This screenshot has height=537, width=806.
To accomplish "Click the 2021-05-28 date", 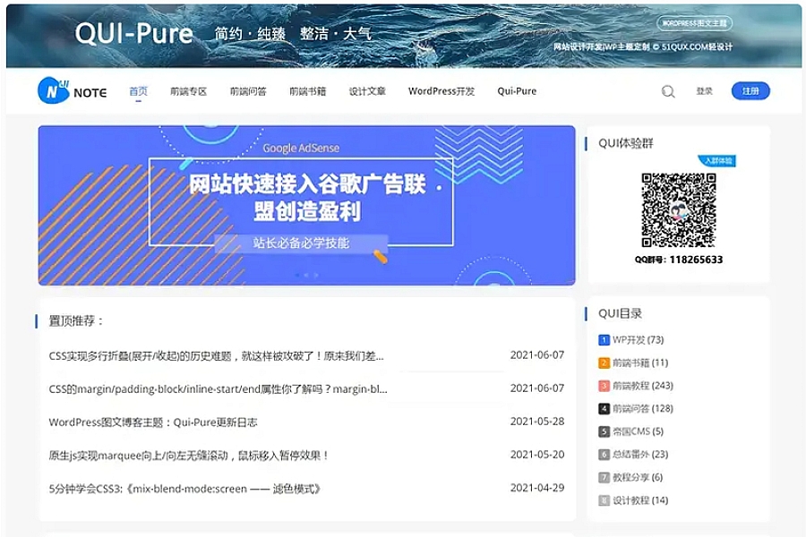I will tap(537, 422).
